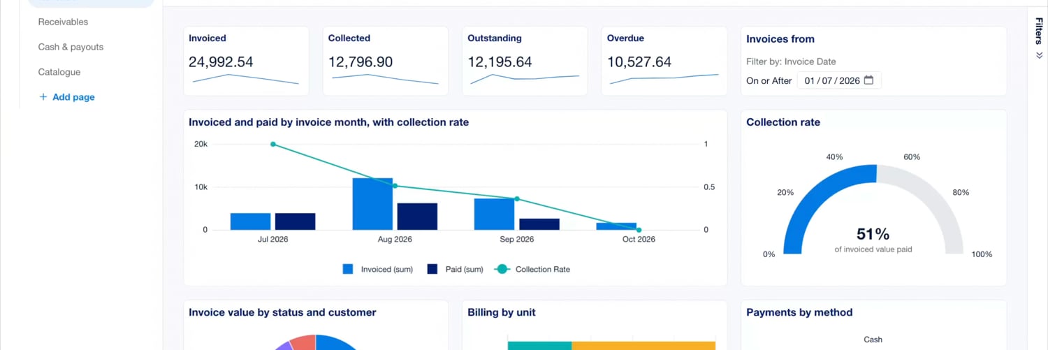Open the calendar icon in date filter
The image size is (1048, 350).
pyautogui.click(x=868, y=80)
